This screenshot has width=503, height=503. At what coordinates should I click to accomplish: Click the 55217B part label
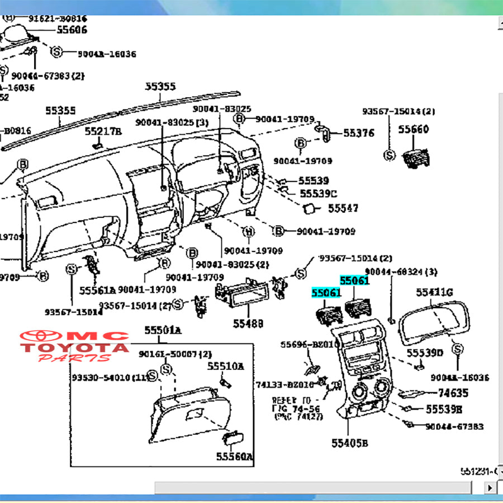pos(103,131)
